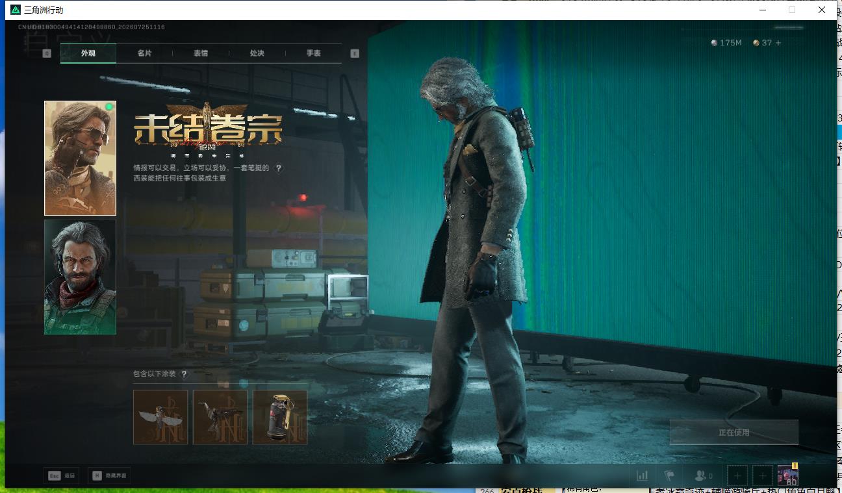Open the 手表 tab
842x493 pixels.
click(x=314, y=53)
